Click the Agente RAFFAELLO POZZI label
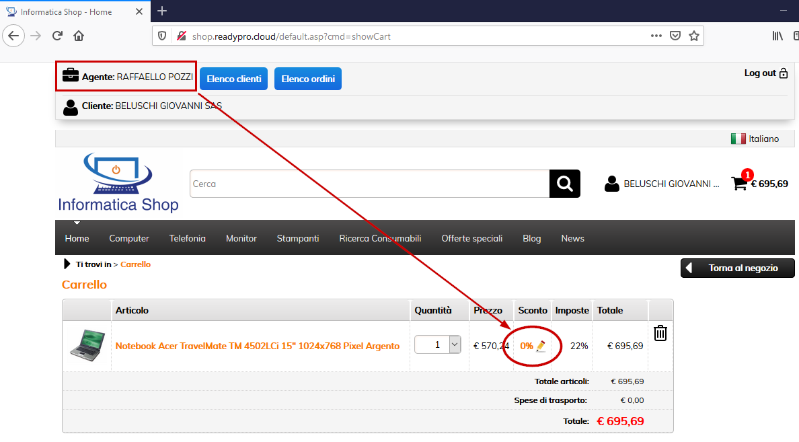This screenshot has width=799, height=442. pos(138,77)
